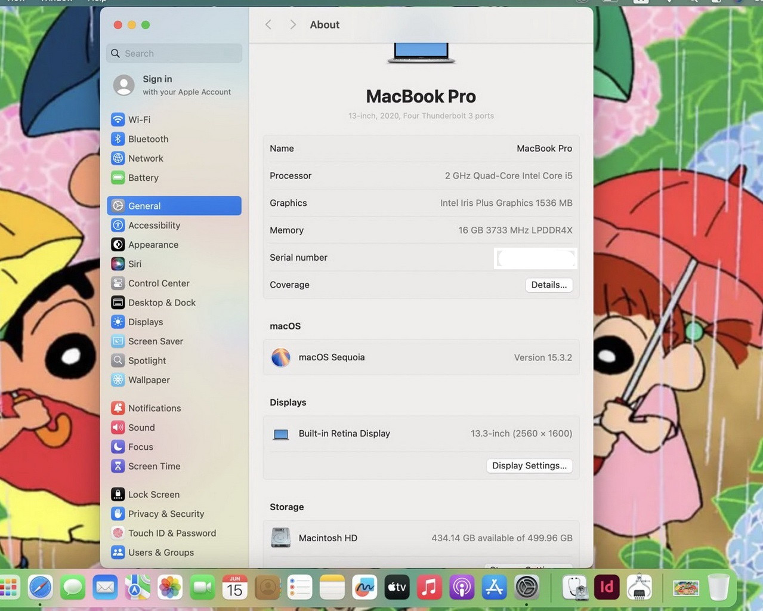763x611 pixels.
Task: Click the System Settings gear in the Dock
Action: pyautogui.click(x=527, y=588)
